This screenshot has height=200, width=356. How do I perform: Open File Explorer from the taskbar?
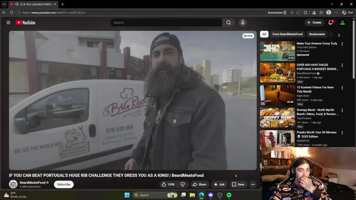(x=192, y=195)
